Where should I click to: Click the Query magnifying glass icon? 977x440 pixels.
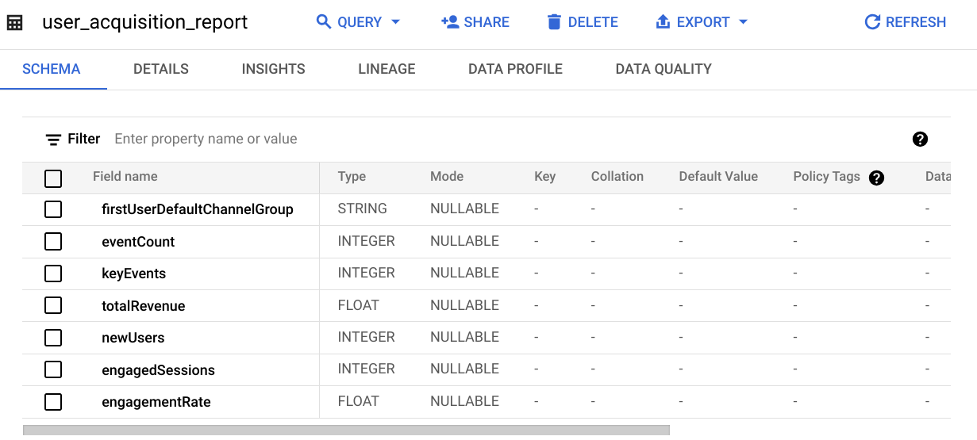point(324,22)
